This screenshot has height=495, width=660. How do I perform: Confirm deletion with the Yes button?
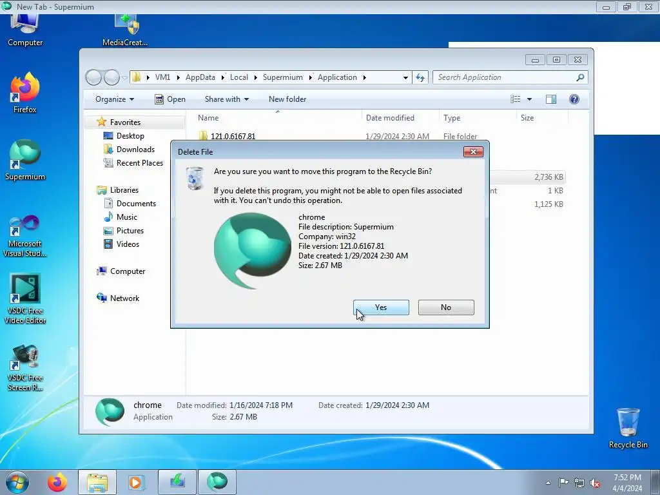click(x=381, y=307)
